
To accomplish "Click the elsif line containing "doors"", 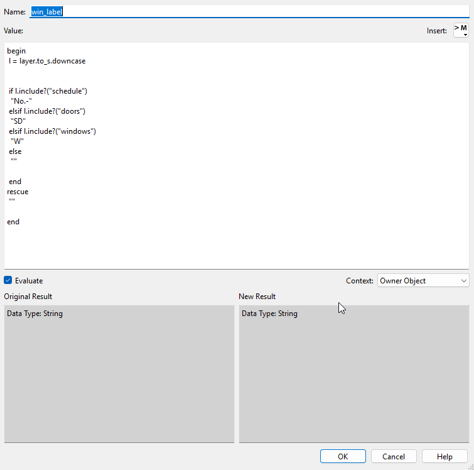I will pyautogui.click(x=46, y=111).
